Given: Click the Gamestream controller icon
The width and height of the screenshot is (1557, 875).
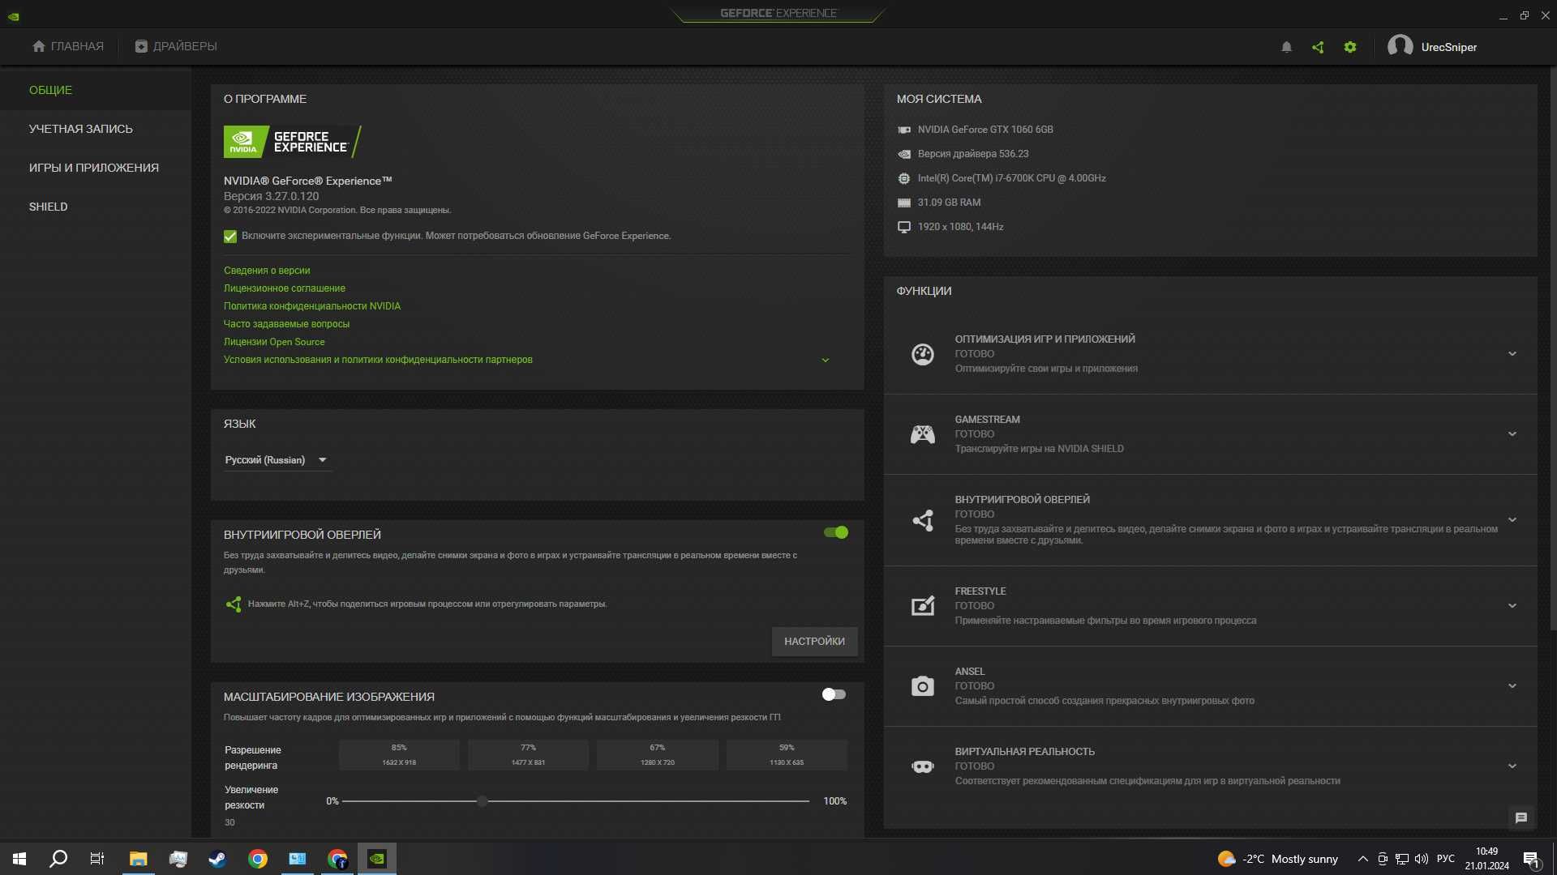Looking at the screenshot, I should click(x=923, y=434).
